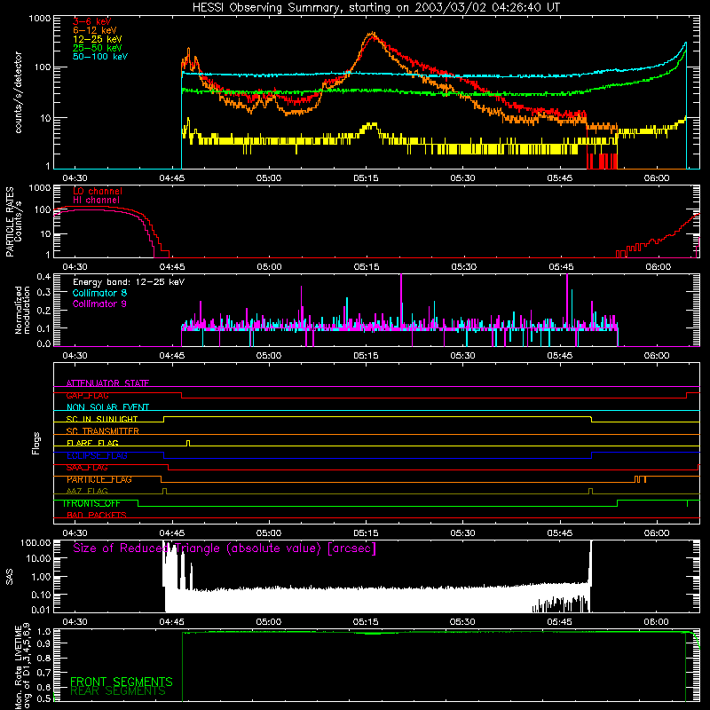The width and height of the screenshot is (710, 710).
Task: Click the '0.01' SAS axis tick
Action: [x=41, y=610]
